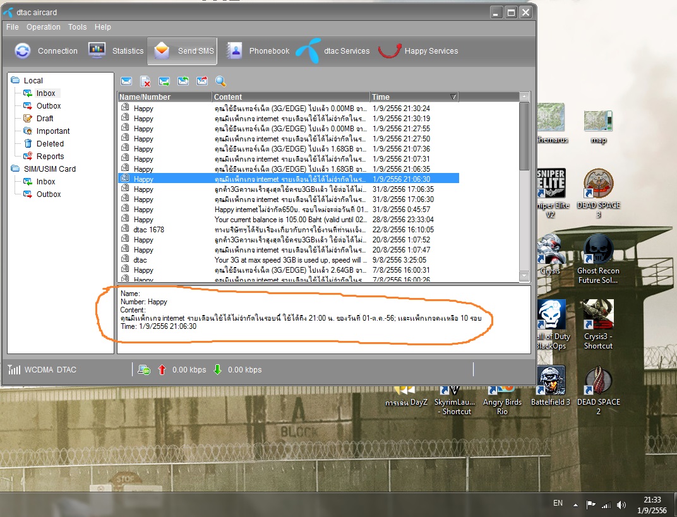Click the green download arrow icon

[218, 369]
